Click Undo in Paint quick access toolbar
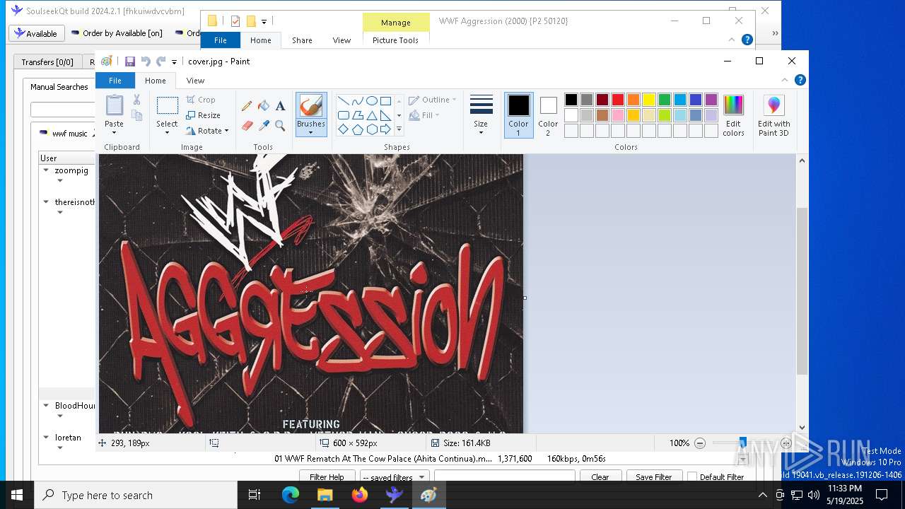The image size is (905, 509). pos(146,62)
